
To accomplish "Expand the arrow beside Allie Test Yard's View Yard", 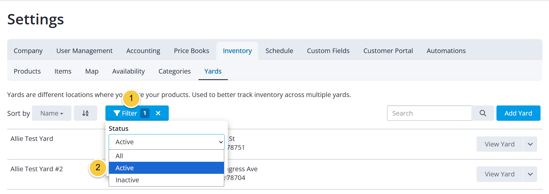I will pyautogui.click(x=530, y=144).
